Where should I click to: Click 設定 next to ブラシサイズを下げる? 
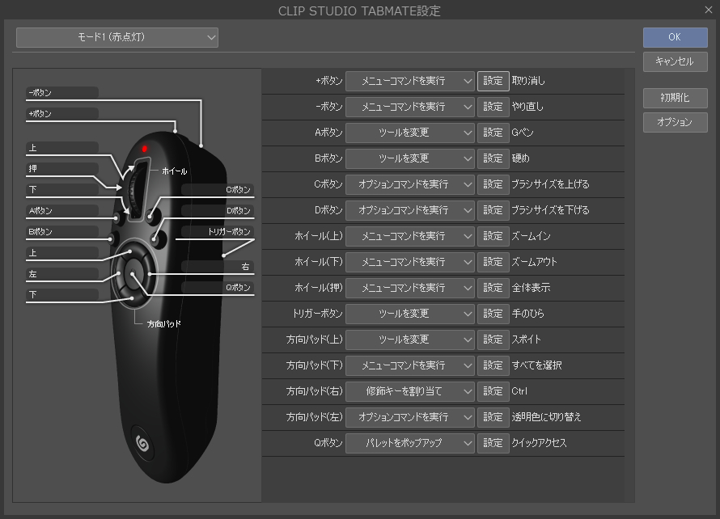point(493,211)
